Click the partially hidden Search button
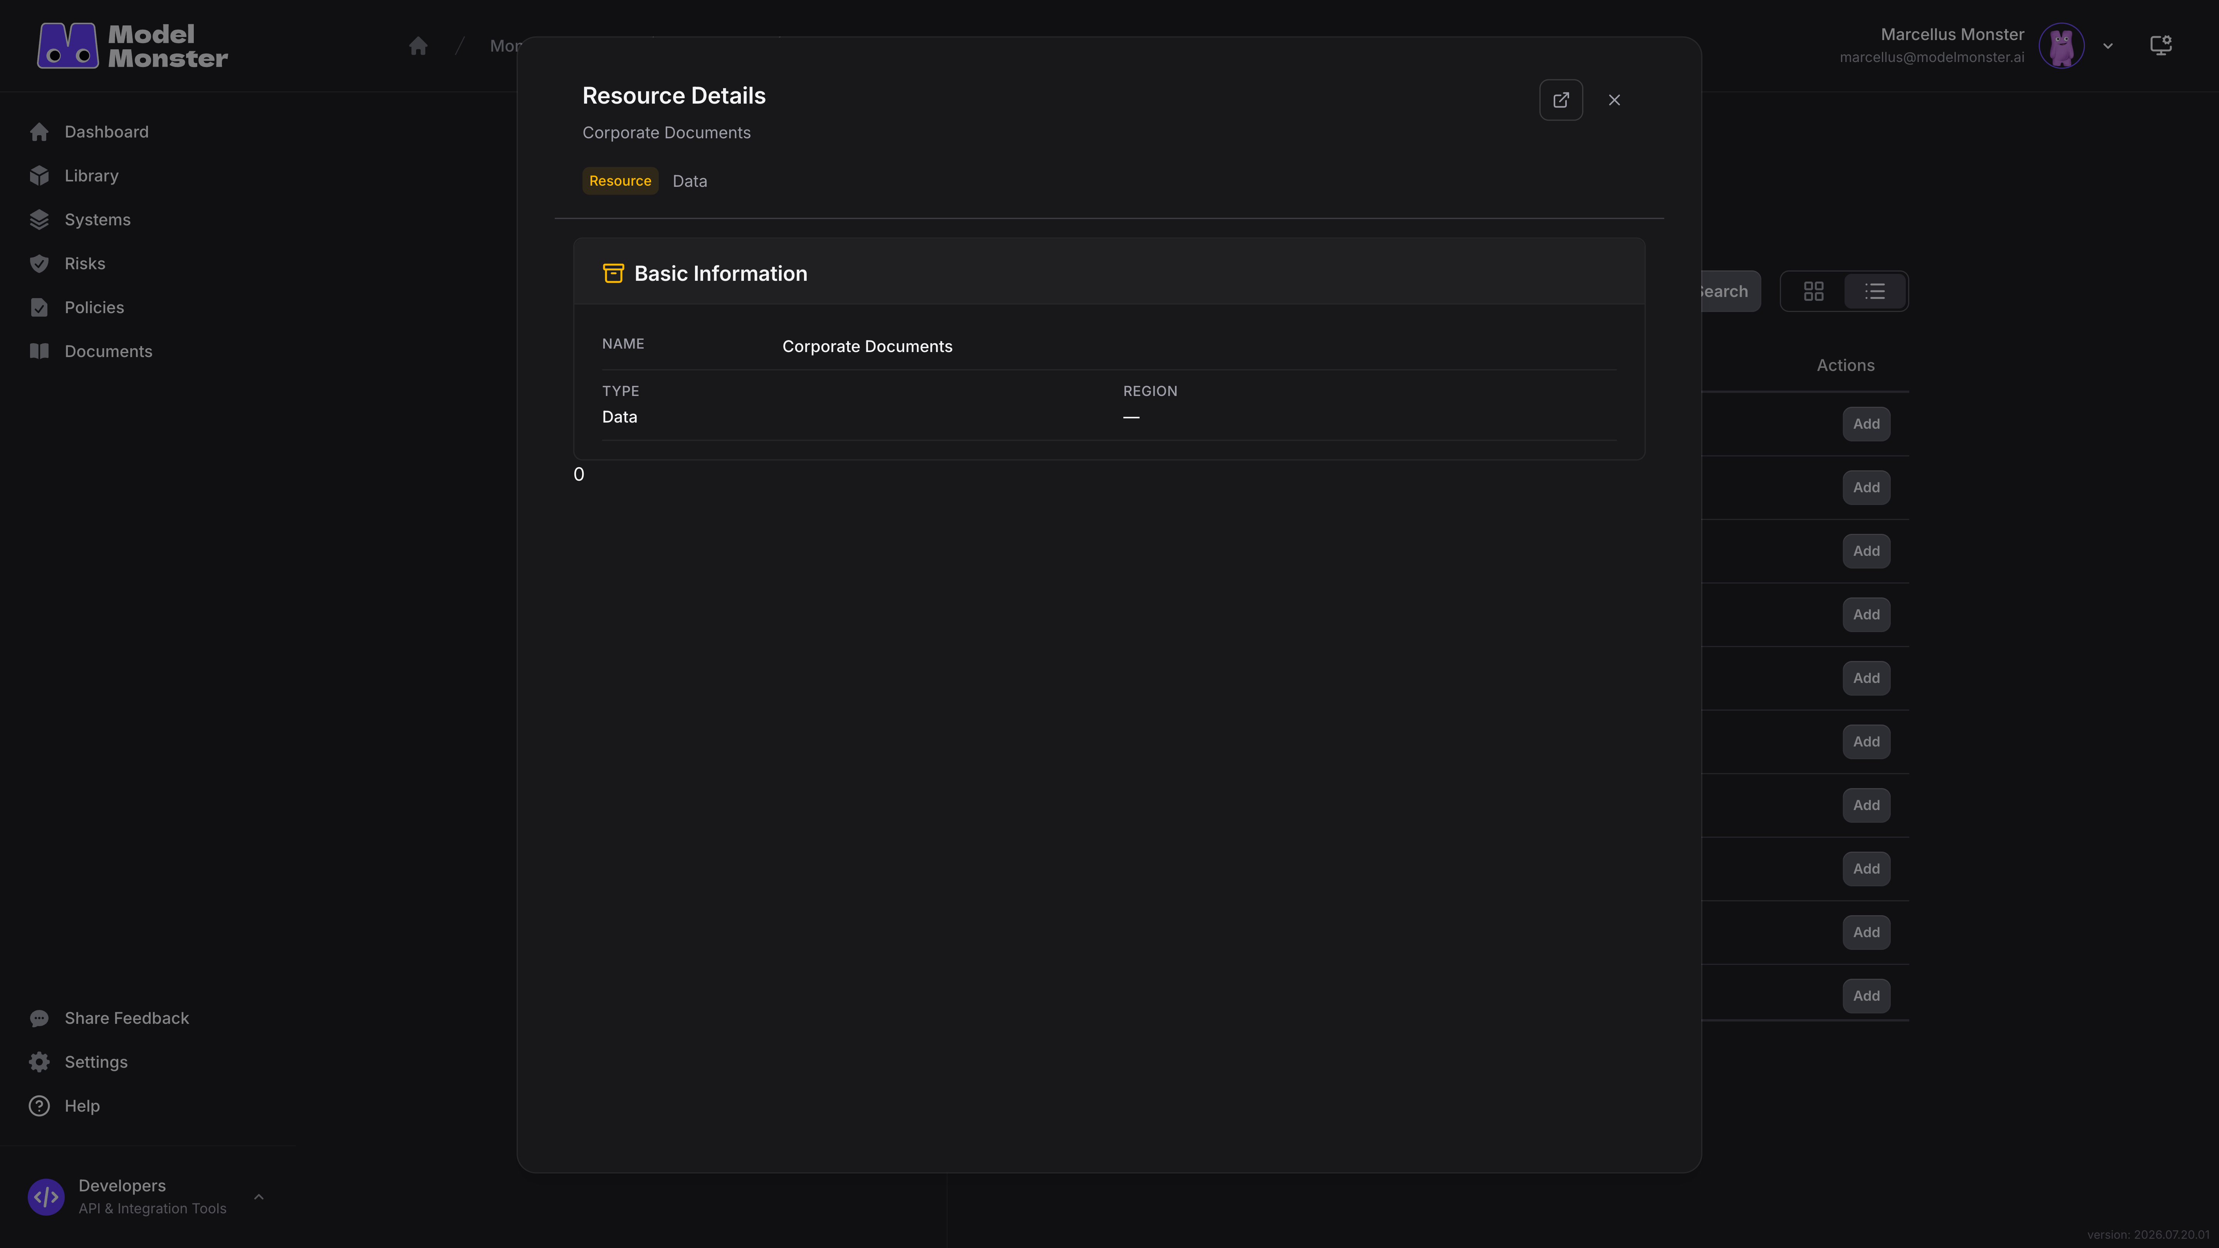Screen dimensions: 2219x1248 tap(1730, 291)
